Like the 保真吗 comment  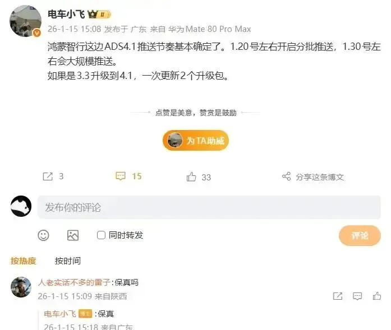[377, 296]
